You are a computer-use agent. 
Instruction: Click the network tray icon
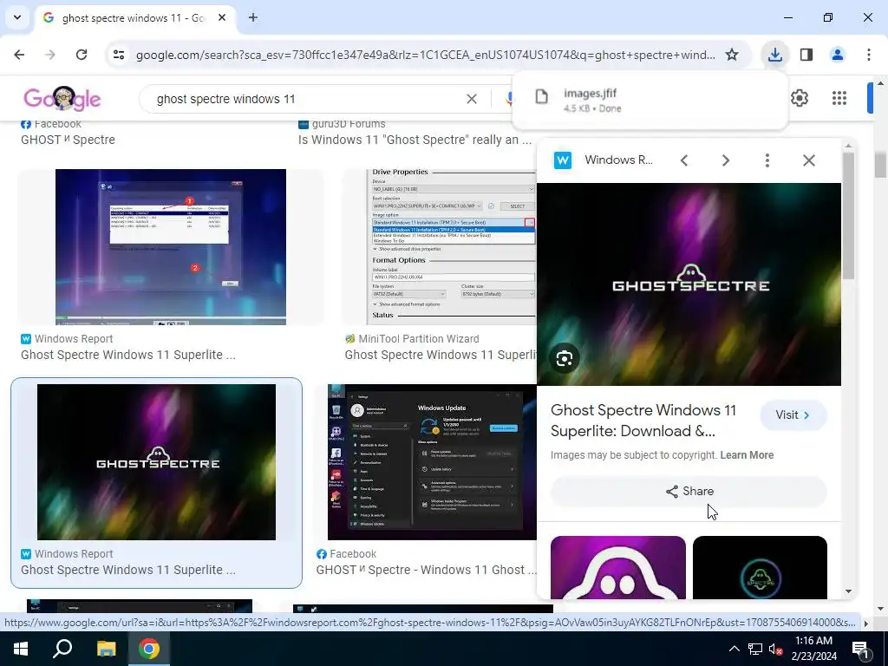click(755, 649)
